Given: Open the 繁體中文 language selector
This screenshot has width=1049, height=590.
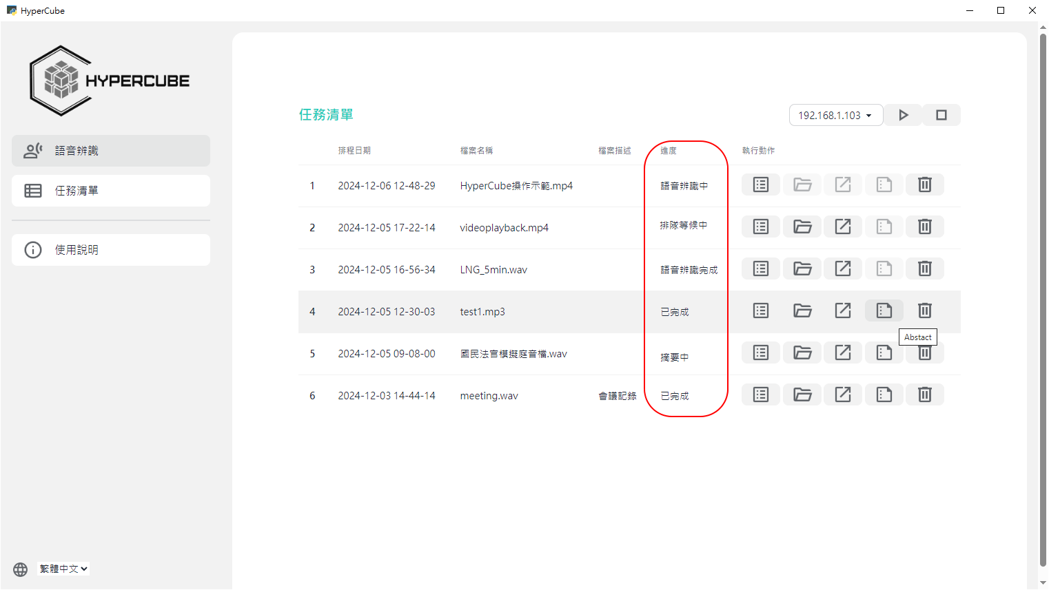Looking at the screenshot, I should pyautogui.click(x=63, y=569).
